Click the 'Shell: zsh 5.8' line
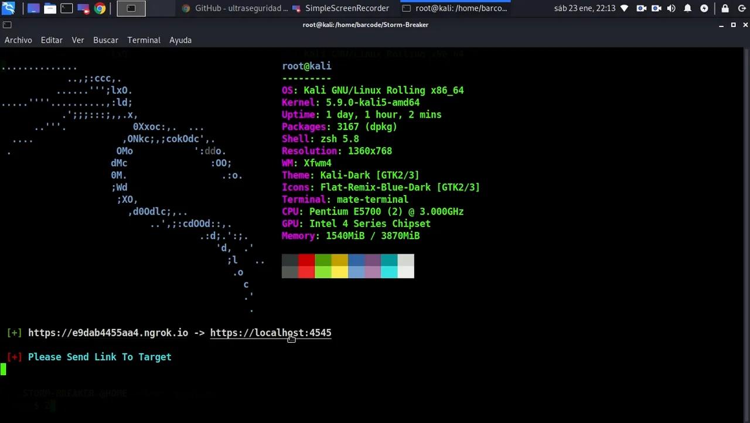Image resolution: width=750 pixels, height=423 pixels. pos(321,139)
